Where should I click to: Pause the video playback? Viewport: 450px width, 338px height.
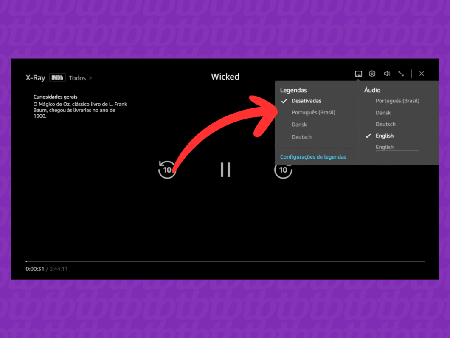pyautogui.click(x=225, y=170)
